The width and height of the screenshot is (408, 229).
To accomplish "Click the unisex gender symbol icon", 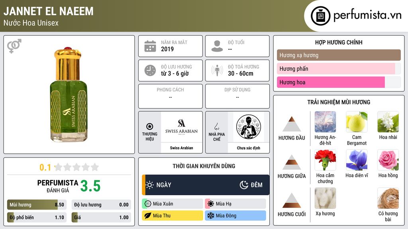I will tap(14, 46).
